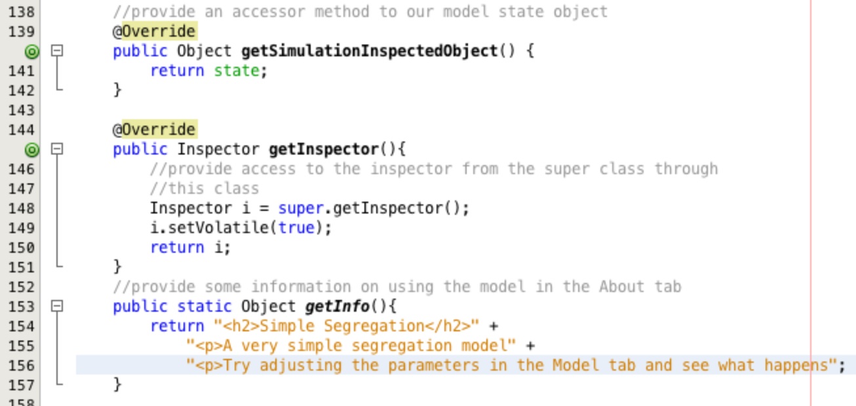Click the second @Override annotation above getInspector

point(154,130)
